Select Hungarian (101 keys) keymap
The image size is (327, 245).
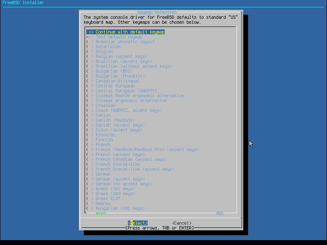tap(116, 208)
